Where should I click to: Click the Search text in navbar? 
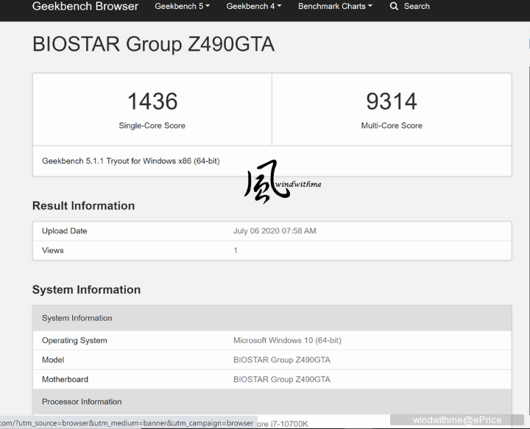[417, 6]
